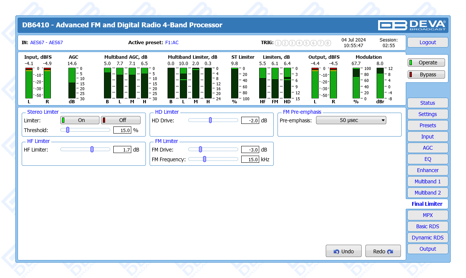The height and width of the screenshot is (278, 466).
Task: Click the Redo button
Action: [x=383, y=251]
